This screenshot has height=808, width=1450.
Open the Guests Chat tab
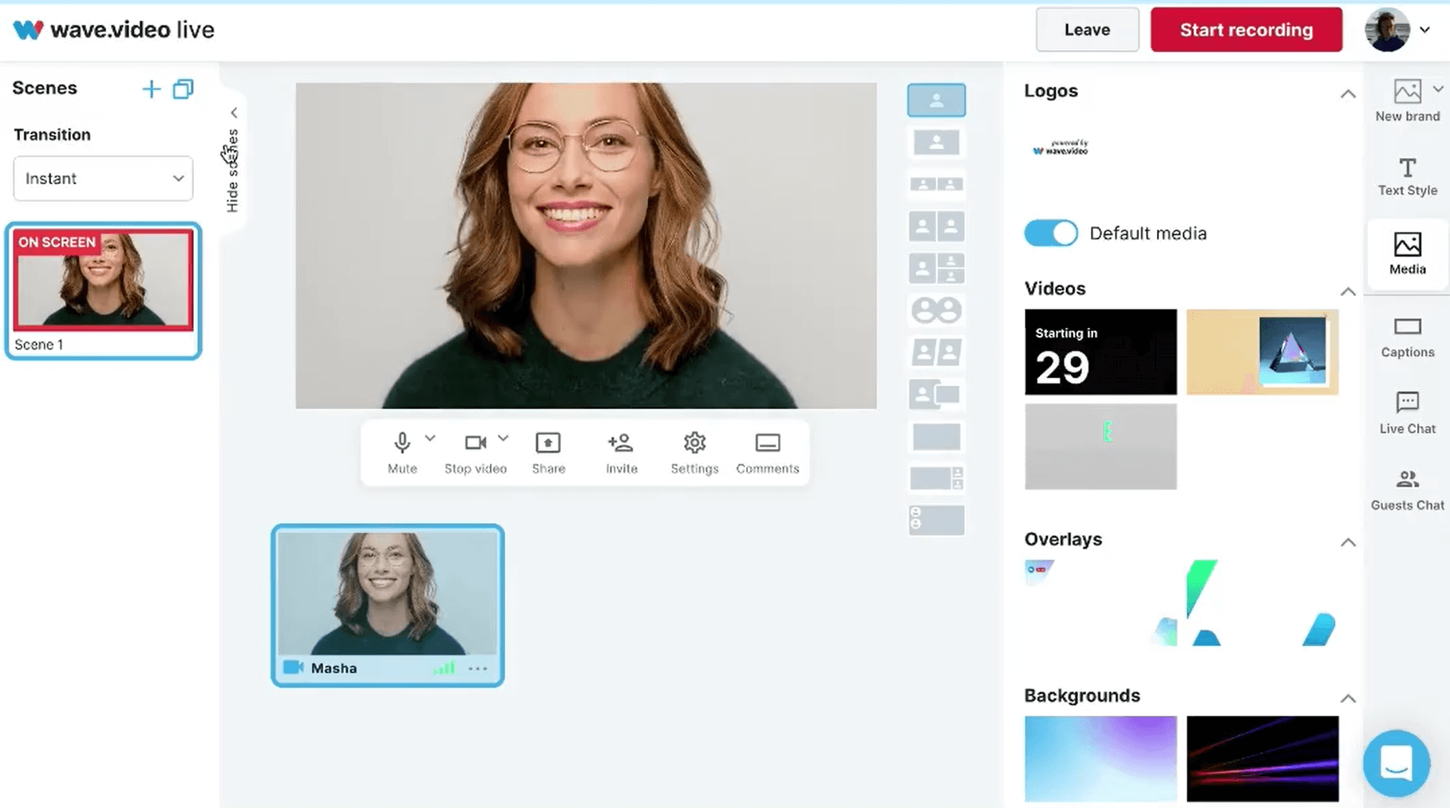(1407, 490)
